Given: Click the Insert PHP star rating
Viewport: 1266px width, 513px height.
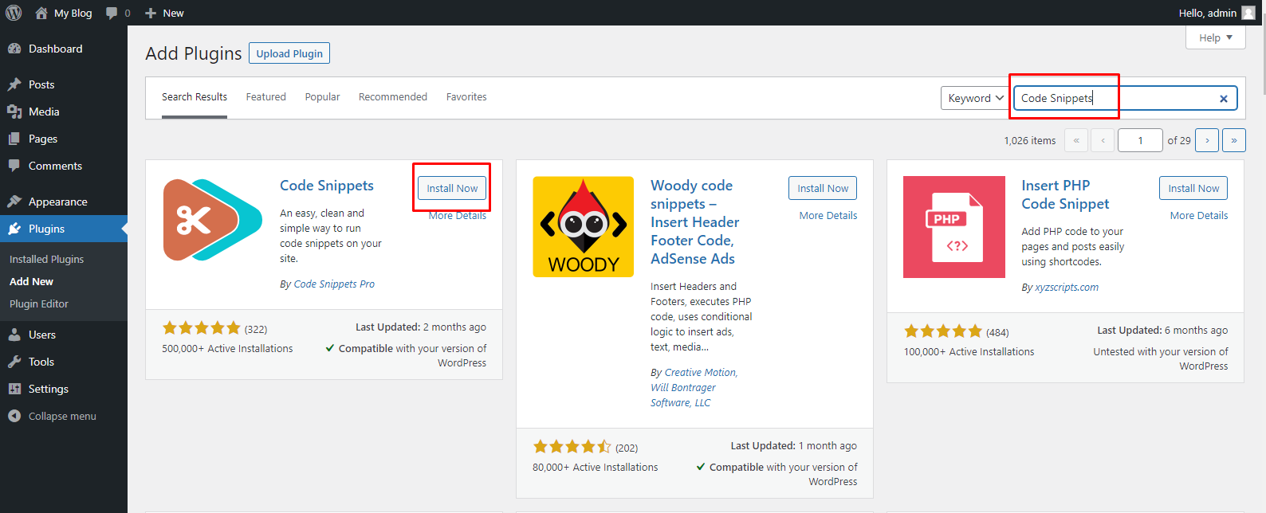Looking at the screenshot, I should pos(943,331).
